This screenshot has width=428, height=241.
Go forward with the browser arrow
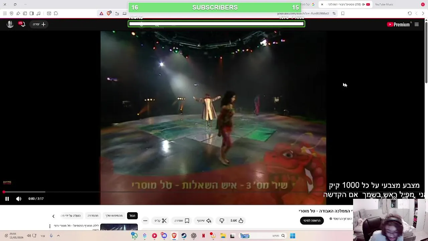click(x=416, y=13)
